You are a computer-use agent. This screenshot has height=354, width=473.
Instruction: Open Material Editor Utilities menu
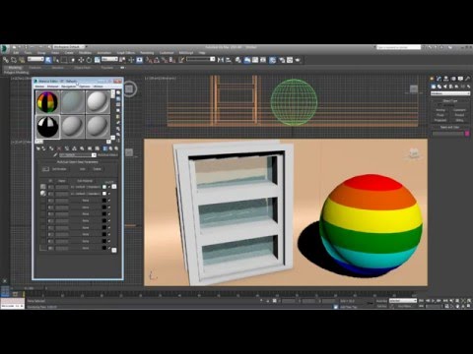(x=98, y=87)
